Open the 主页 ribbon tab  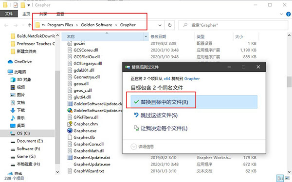coord(26,14)
